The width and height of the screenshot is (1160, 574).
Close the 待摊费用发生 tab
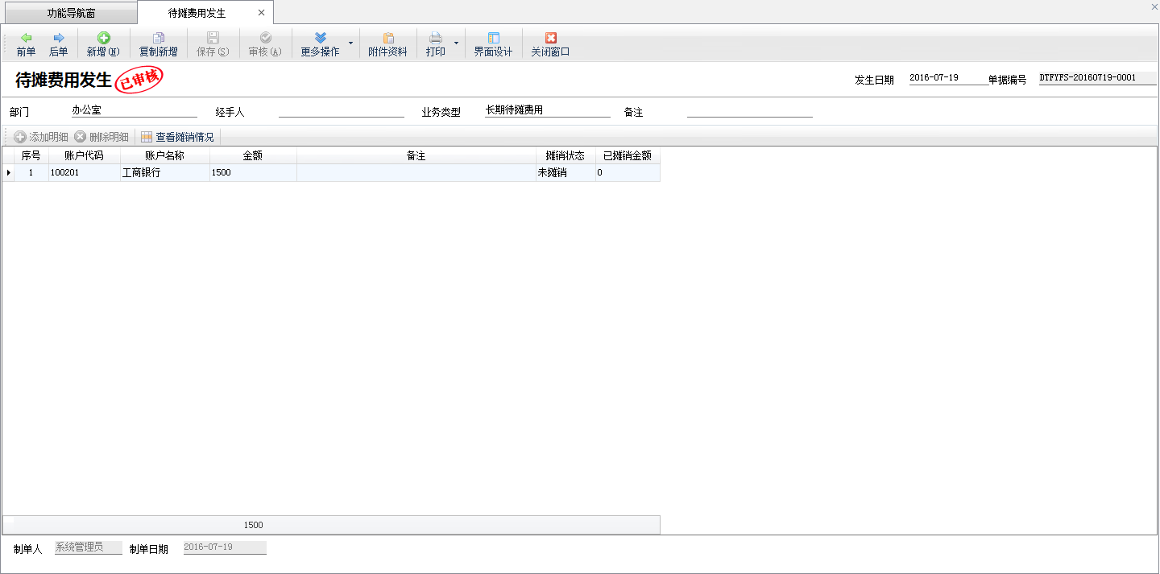click(261, 13)
